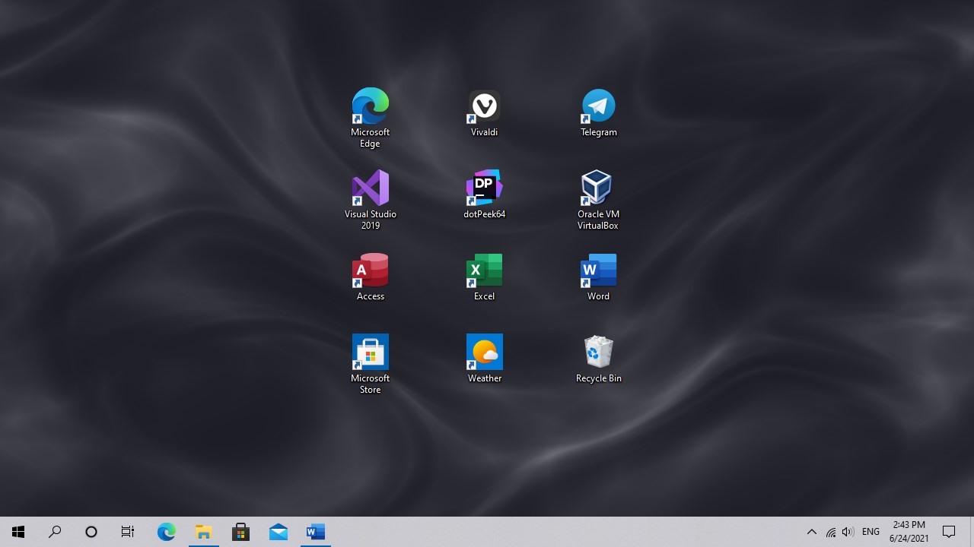Image resolution: width=974 pixels, height=547 pixels.
Task: Launch Cortana from the taskbar
Action: pos(91,532)
